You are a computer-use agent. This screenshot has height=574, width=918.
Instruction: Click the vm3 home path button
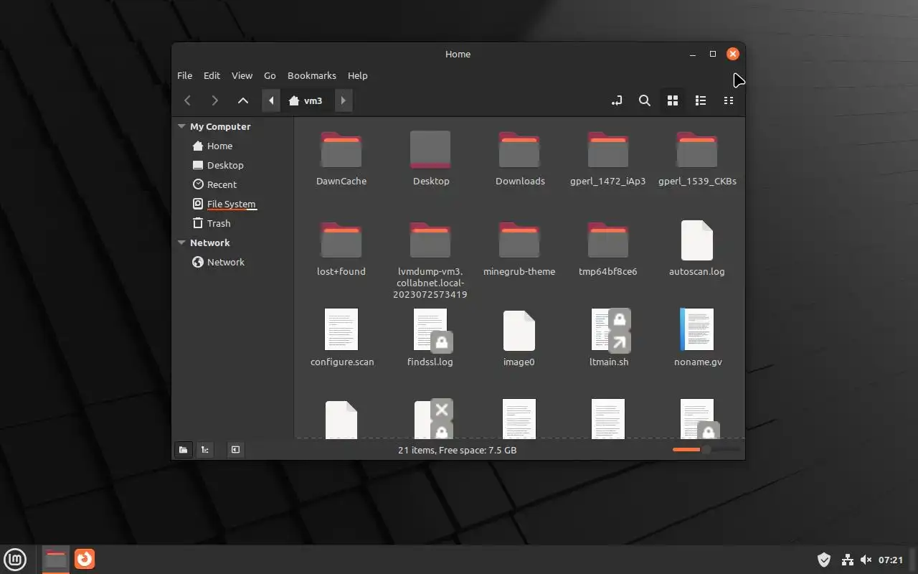click(306, 100)
